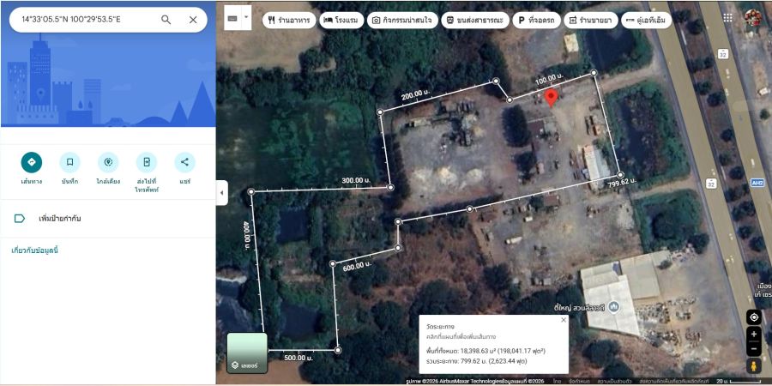Toggle the map layers (เลเยอร์) thumbnail
Image resolution: width=772 pixels, height=386 pixels.
click(247, 353)
